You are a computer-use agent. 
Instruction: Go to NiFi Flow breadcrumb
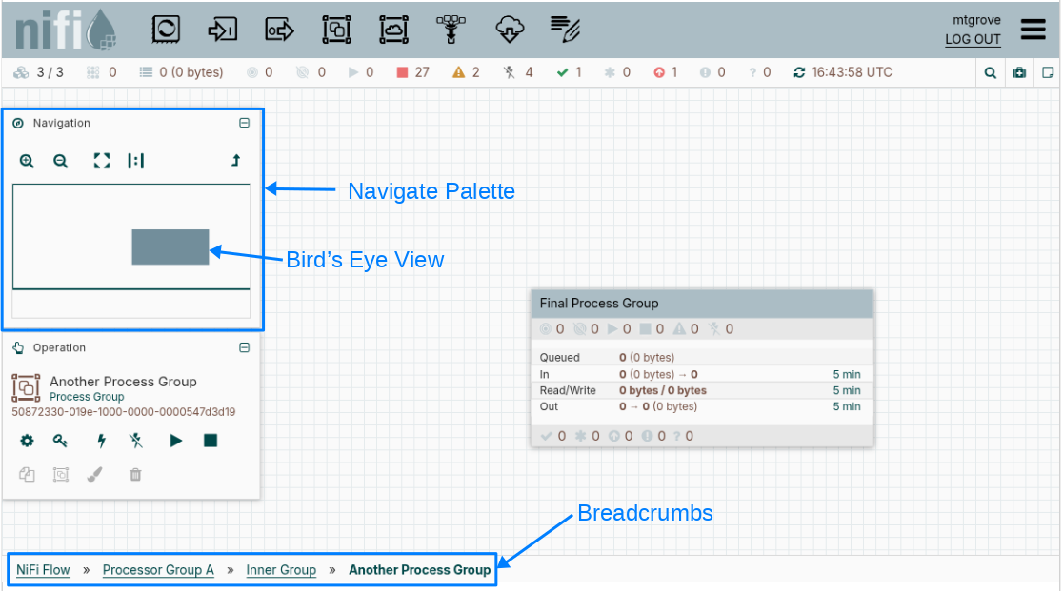click(43, 570)
